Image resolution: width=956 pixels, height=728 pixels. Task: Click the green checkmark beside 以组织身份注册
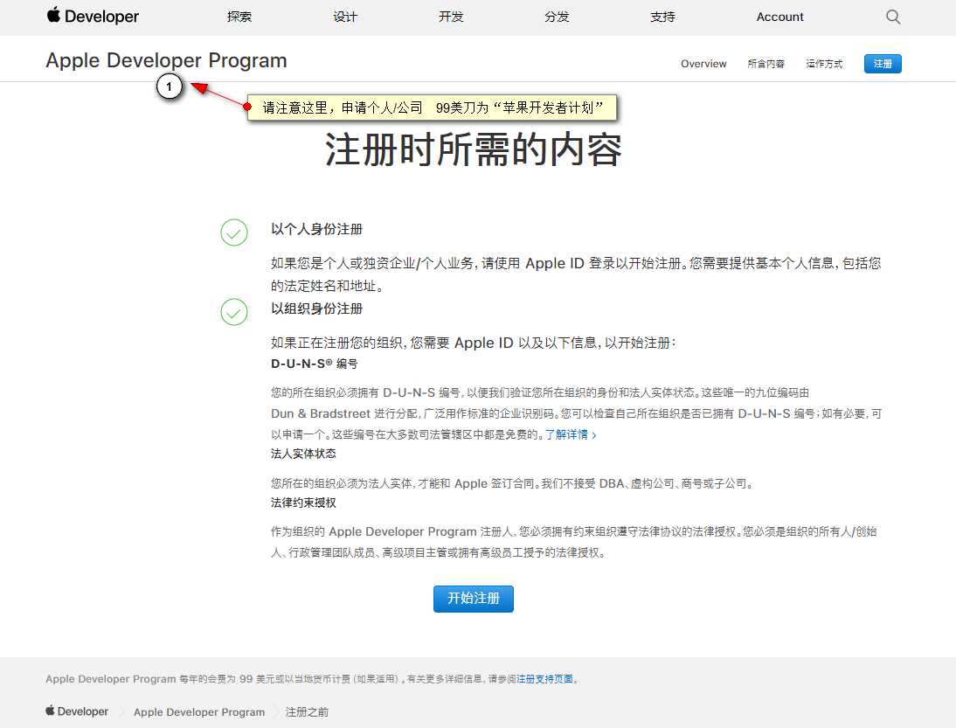[234, 312]
